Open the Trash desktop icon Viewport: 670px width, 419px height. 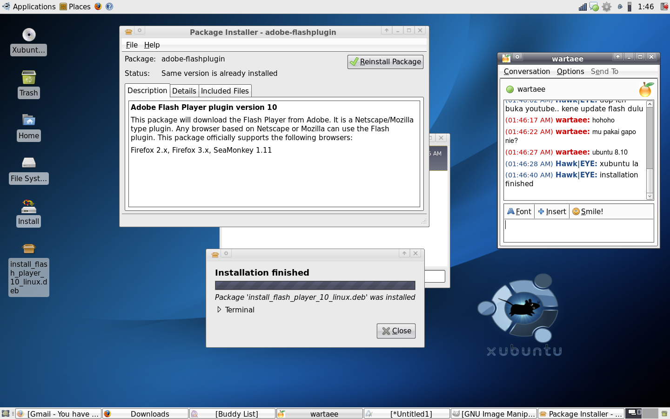click(x=29, y=78)
